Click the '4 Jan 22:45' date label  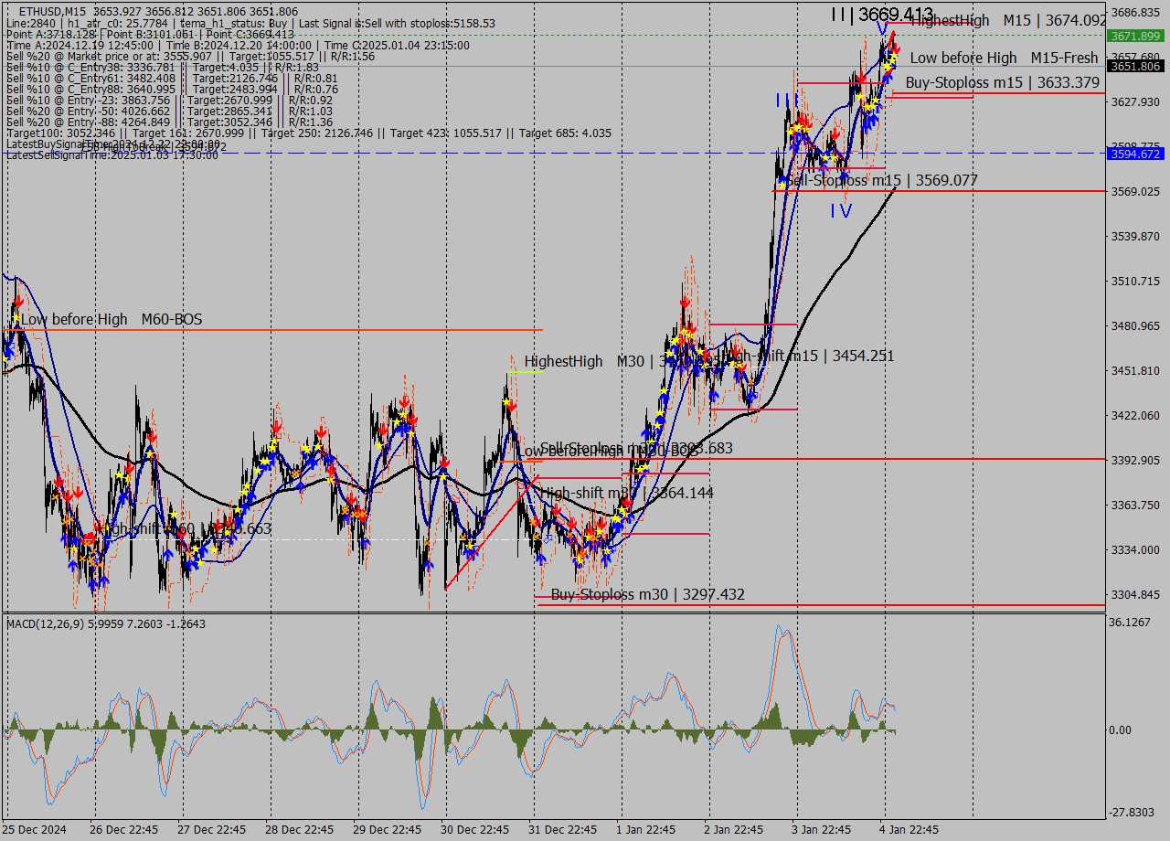pyautogui.click(x=911, y=829)
